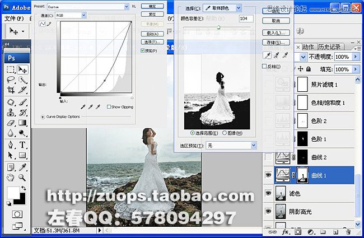Select the Eraser tool
Viewport: 364px width, 238px height.
[11, 123]
